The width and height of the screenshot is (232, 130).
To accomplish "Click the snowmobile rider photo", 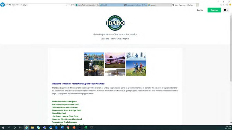I will click(136, 56).
